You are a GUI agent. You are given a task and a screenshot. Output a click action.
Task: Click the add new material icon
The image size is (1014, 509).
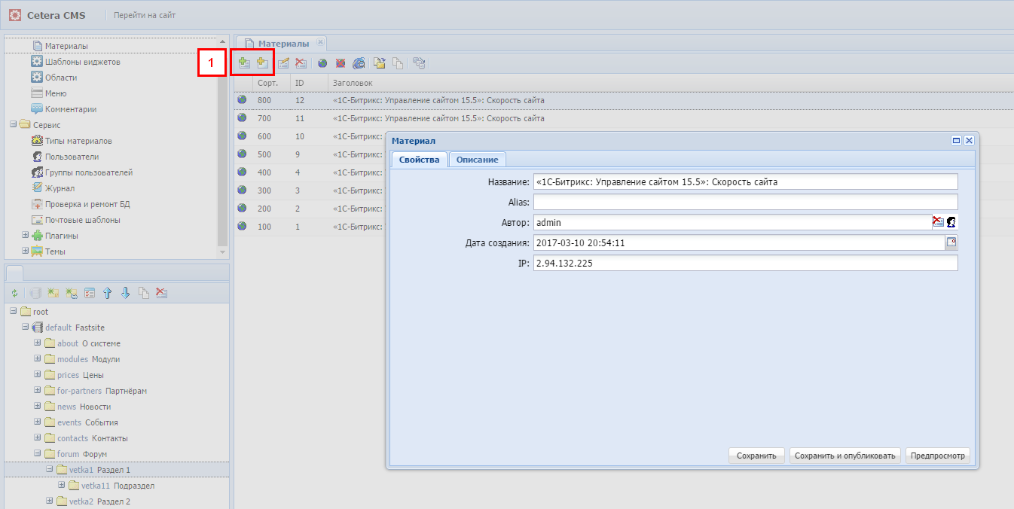point(244,63)
